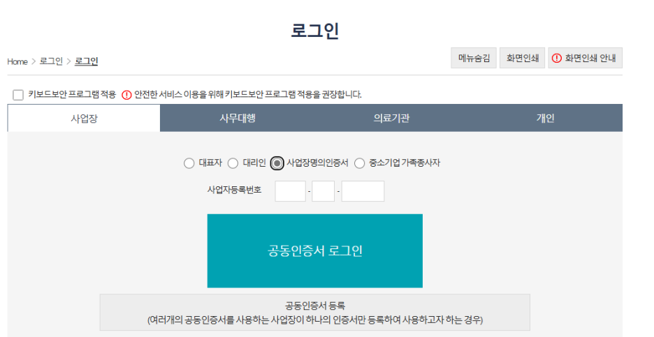Click the 화면인쇄 button
Image resolution: width=654 pixels, height=337 pixels.
point(522,58)
